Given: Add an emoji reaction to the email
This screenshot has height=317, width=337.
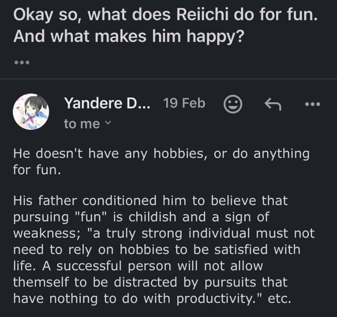Looking at the screenshot, I should (233, 105).
